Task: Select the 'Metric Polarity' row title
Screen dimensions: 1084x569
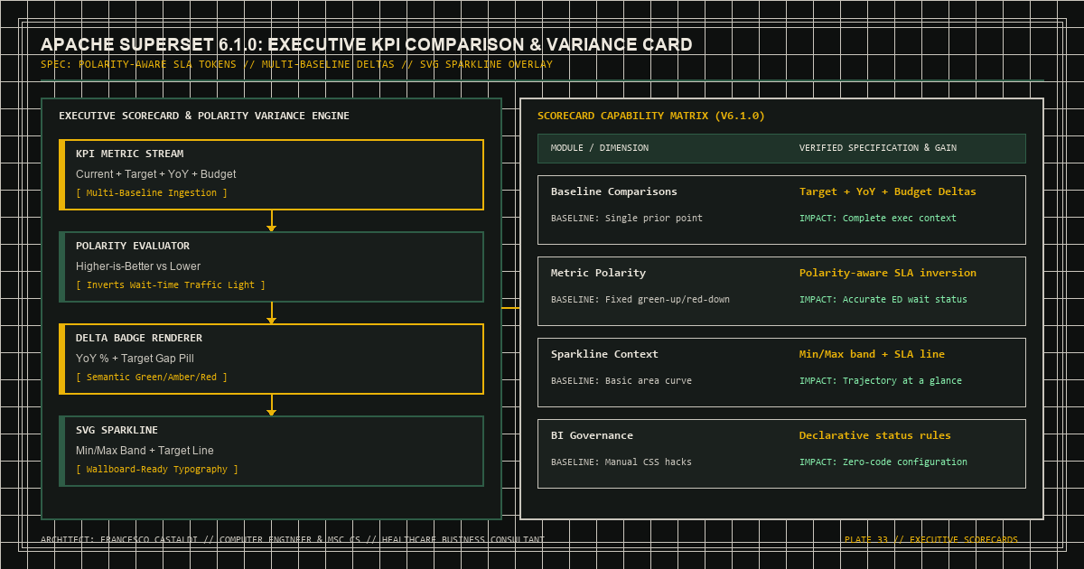Action: coord(599,273)
